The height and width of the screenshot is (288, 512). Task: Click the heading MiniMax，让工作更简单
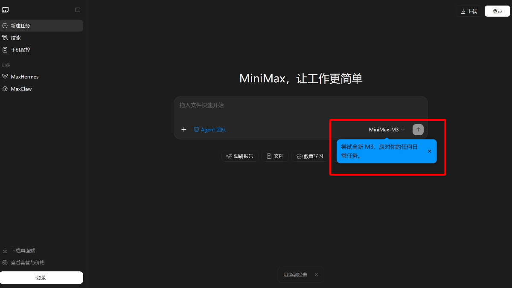301,79
